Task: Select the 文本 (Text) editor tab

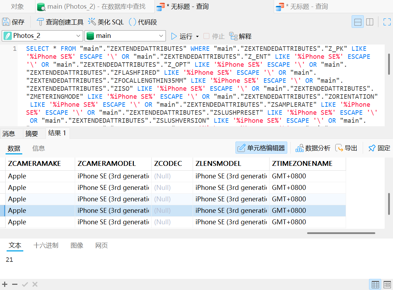Action: [x=15, y=245]
